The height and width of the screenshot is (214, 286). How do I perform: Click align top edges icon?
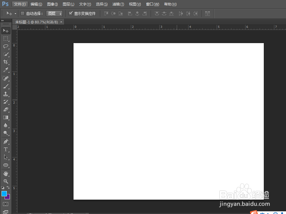[106, 13]
